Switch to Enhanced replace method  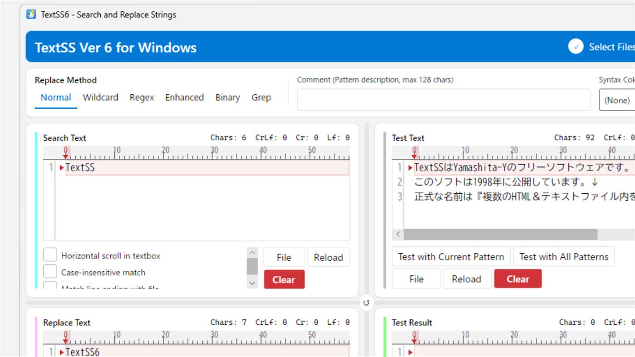(184, 98)
